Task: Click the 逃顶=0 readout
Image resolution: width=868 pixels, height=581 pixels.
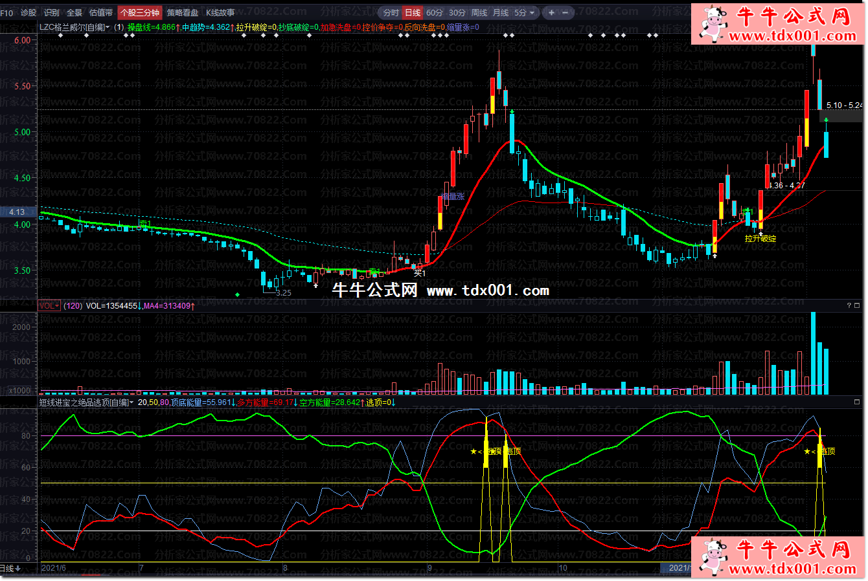Action: [381, 402]
